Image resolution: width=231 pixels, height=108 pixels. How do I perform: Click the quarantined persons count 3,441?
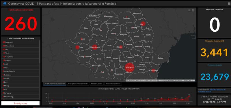(x=214, y=52)
